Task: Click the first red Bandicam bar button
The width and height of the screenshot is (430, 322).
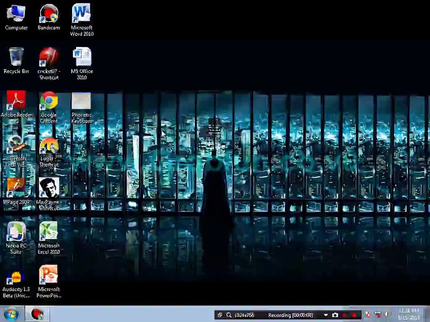Action: click(345, 315)
